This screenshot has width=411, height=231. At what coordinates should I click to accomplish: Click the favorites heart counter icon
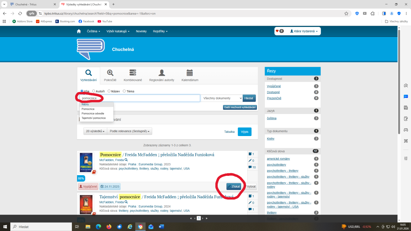click(279, 31)
